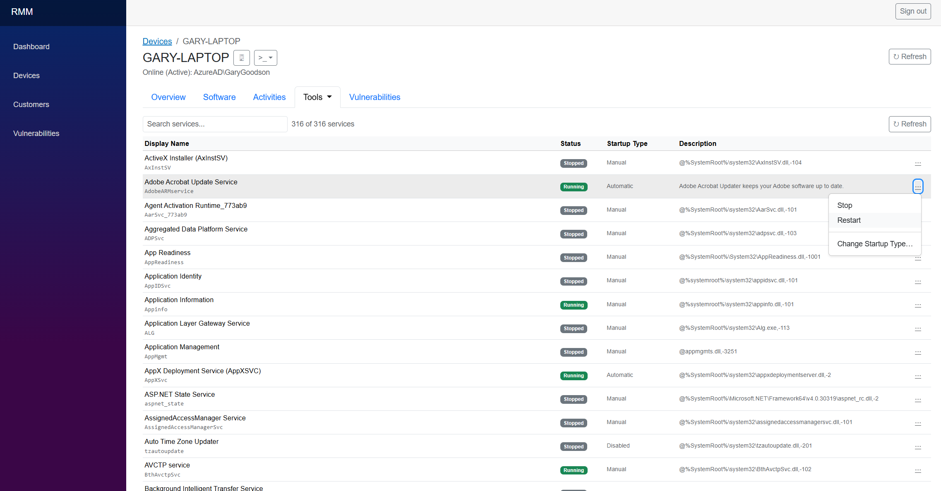Open the actions menu for ActiveX Installer service
This screenshot has width=941, height=491.
(918, 163)
